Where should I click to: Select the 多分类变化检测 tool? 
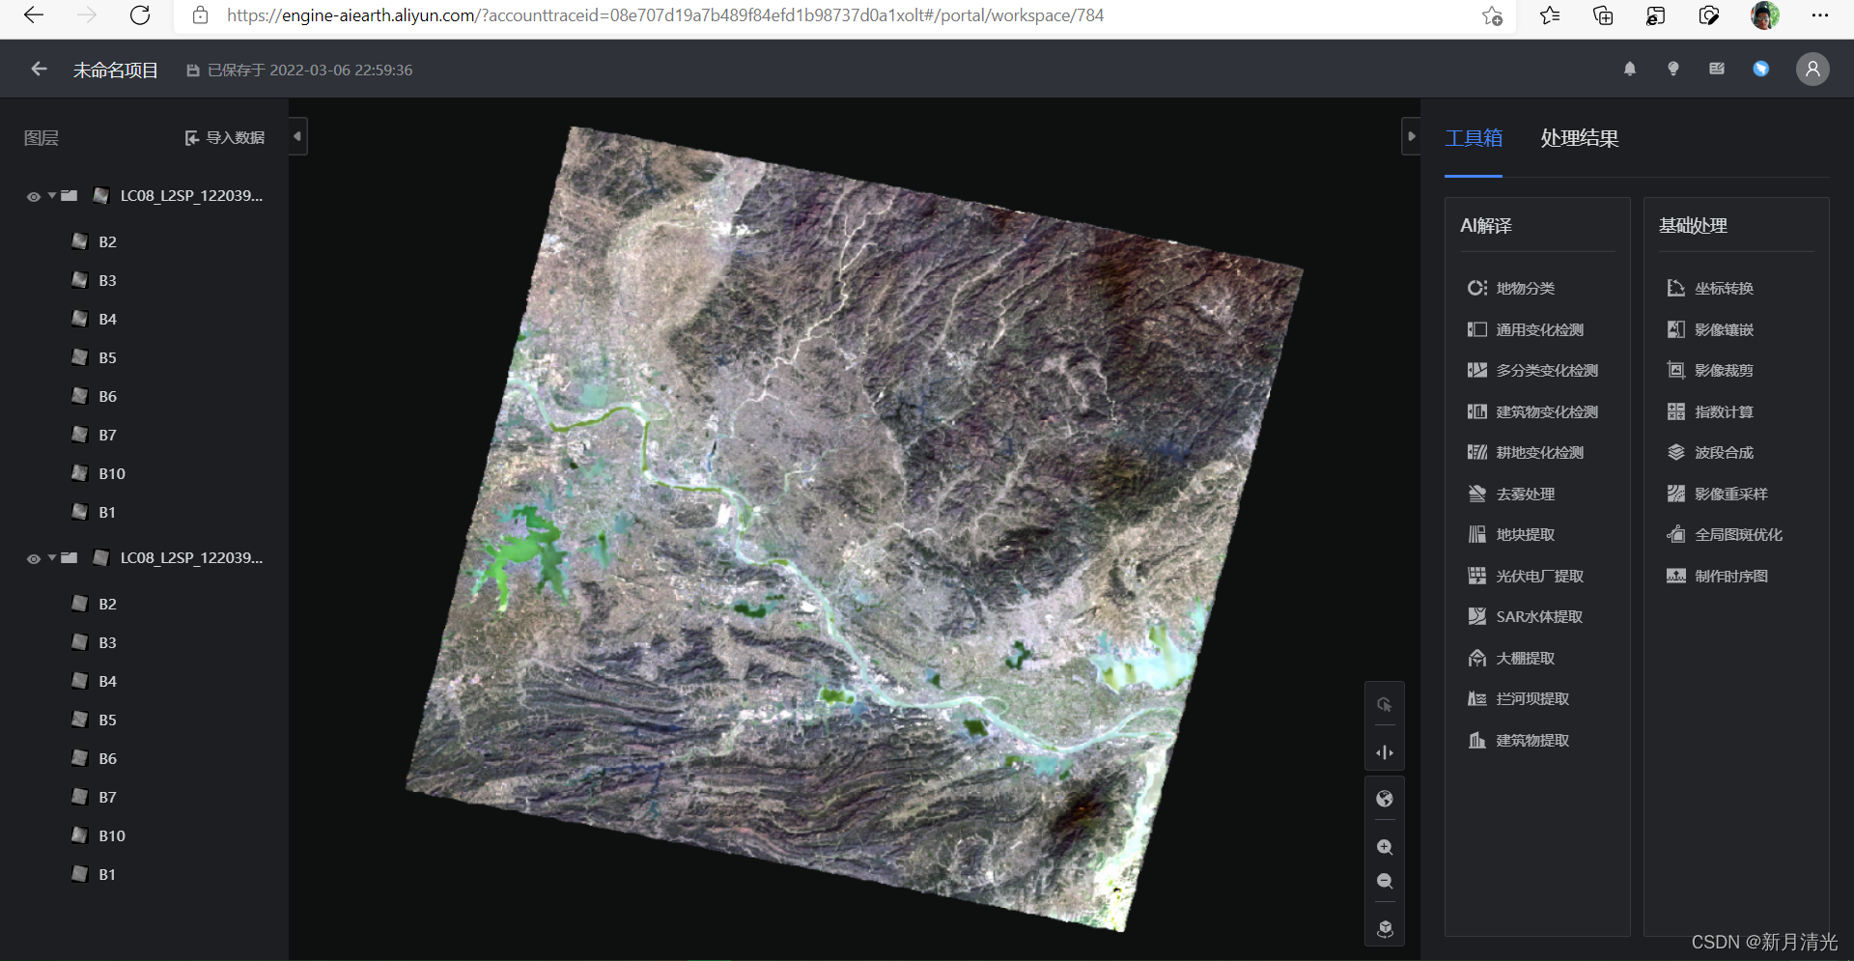click(x=1532, y=370)
